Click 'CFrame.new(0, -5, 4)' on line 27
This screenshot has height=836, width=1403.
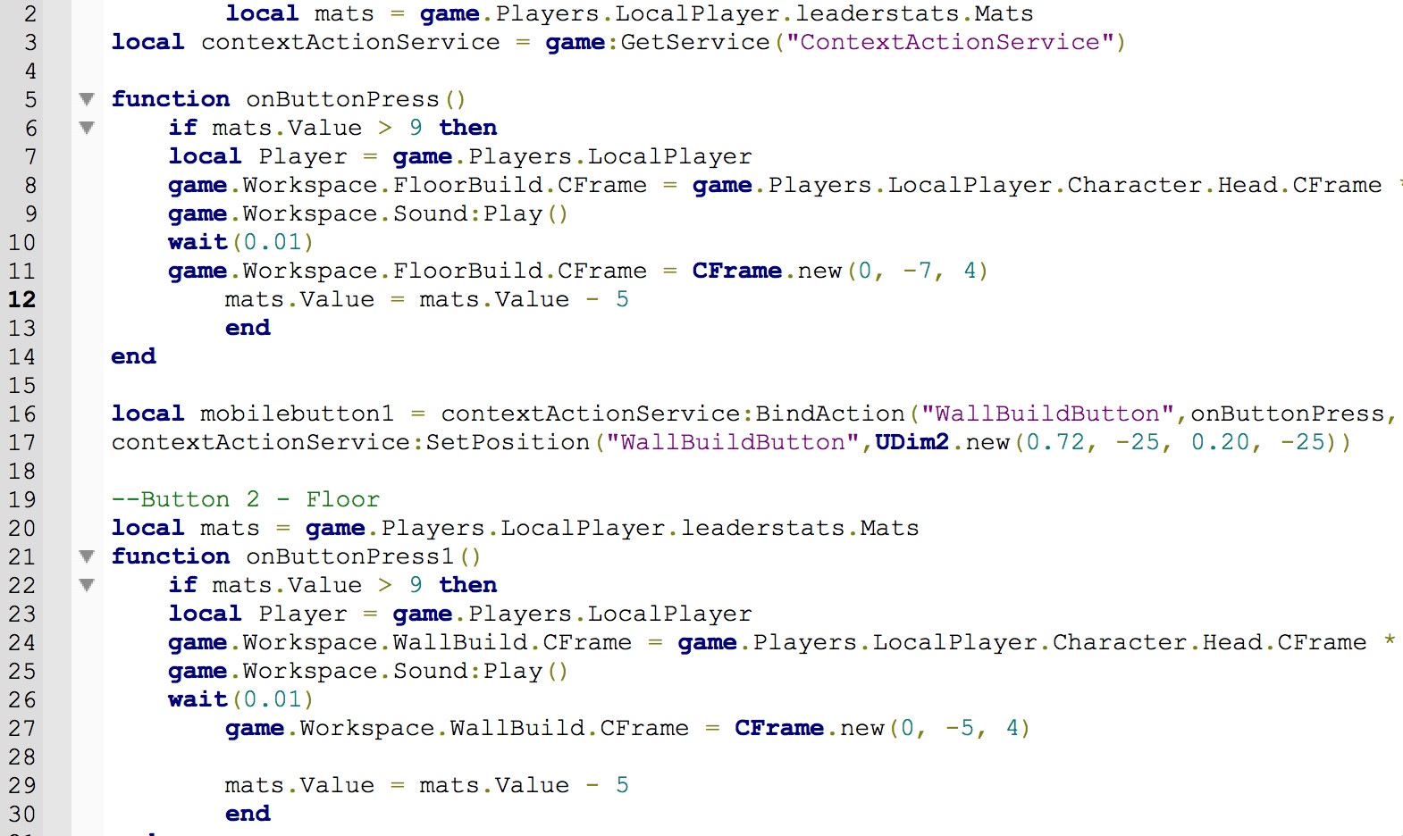883,728
